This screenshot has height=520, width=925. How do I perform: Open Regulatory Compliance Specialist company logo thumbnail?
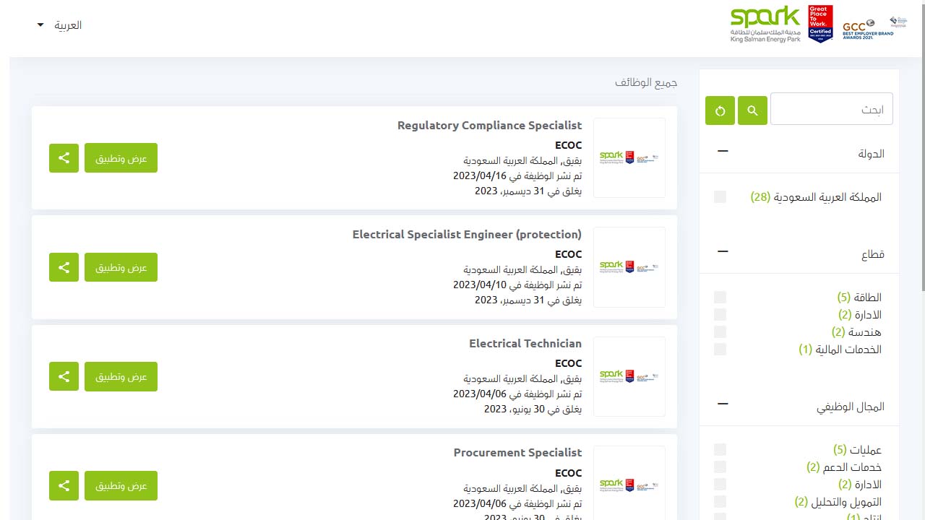coord(629,157)
